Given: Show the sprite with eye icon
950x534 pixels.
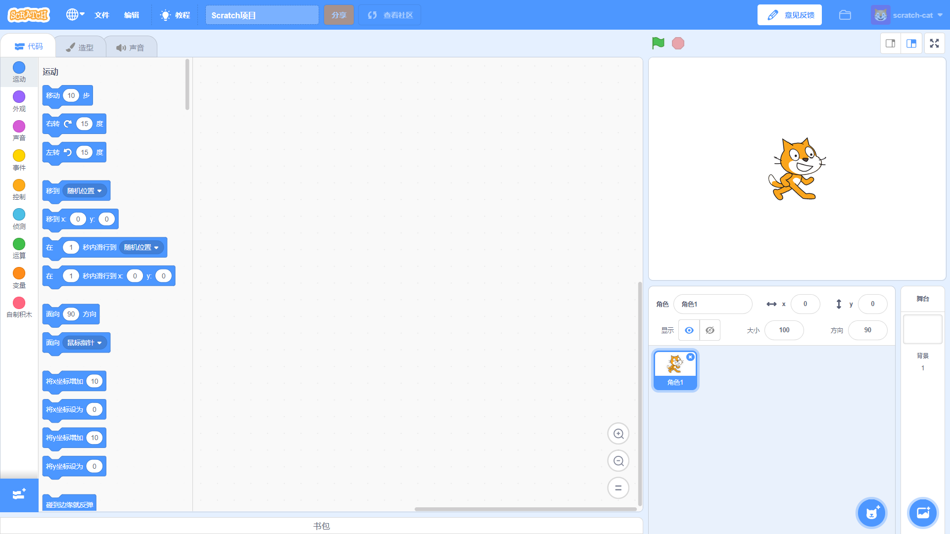Looking at the screenshot, I should click(x=689, y=330).
